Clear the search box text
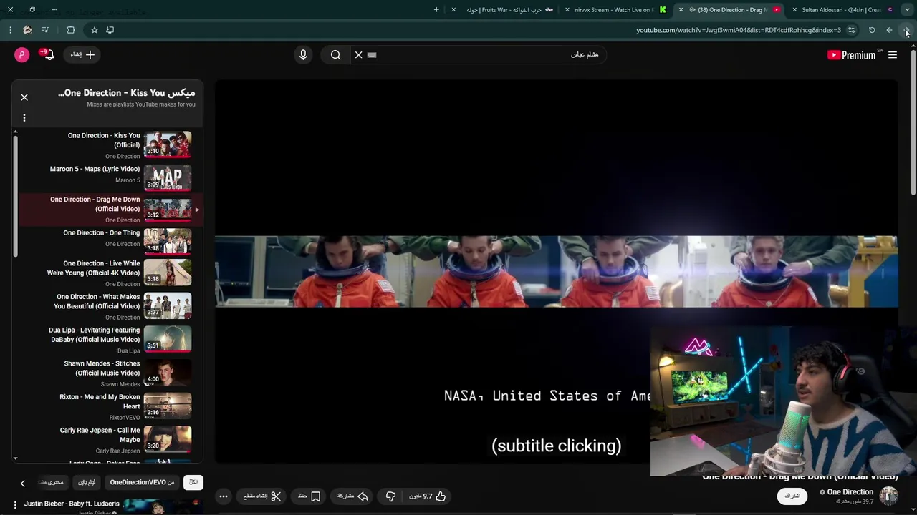This screenshot has height=515, width=917. (359, 55)
